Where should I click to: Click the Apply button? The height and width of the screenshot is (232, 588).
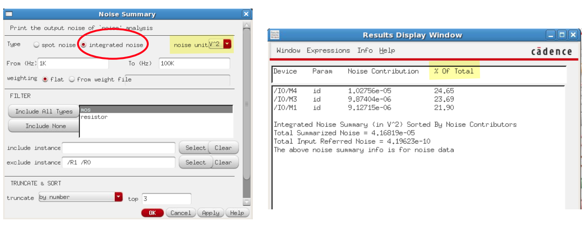tap(211, 213)
